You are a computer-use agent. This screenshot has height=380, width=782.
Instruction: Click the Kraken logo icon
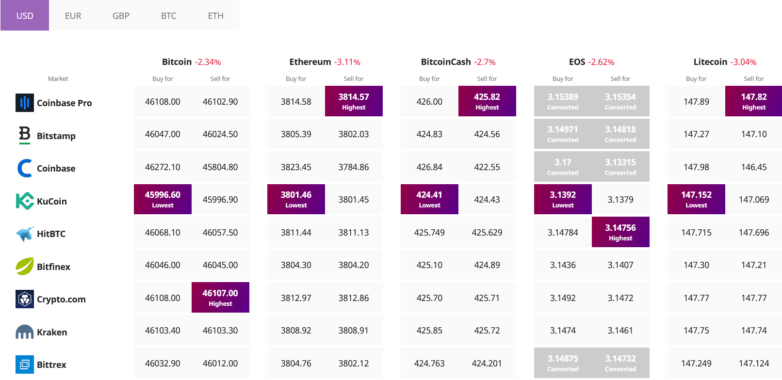tap(25, 332)
